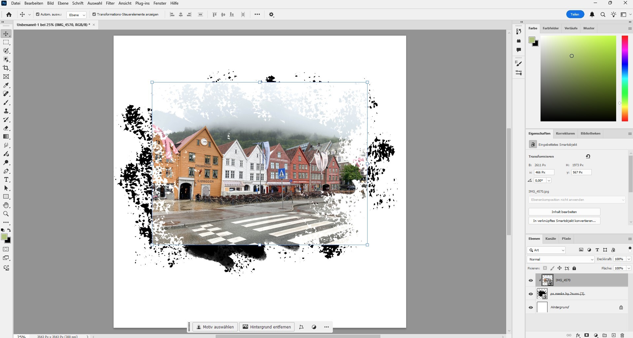Switch to the Kanäle tab
The height and width of the screenshot is (338, 633).
tap(550, 239)
